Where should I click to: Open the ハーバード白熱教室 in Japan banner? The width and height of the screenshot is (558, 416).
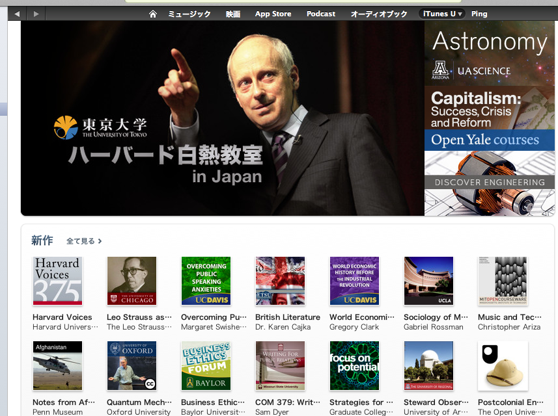[x=223, y=118]
